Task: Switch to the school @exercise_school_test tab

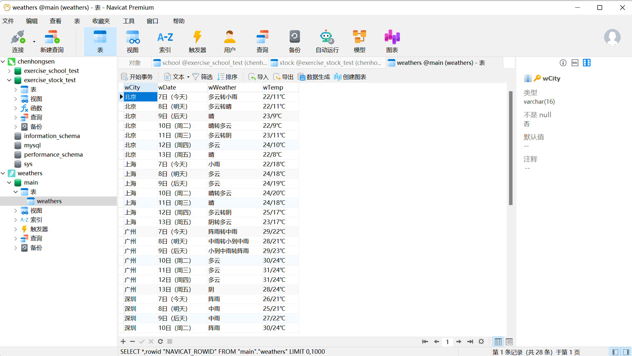Action: (210, 63)
